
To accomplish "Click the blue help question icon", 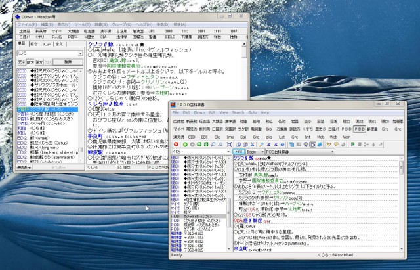I will click(282, 145).
